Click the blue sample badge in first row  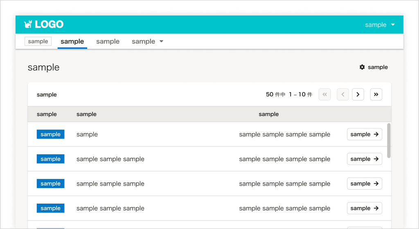[50, 134]
